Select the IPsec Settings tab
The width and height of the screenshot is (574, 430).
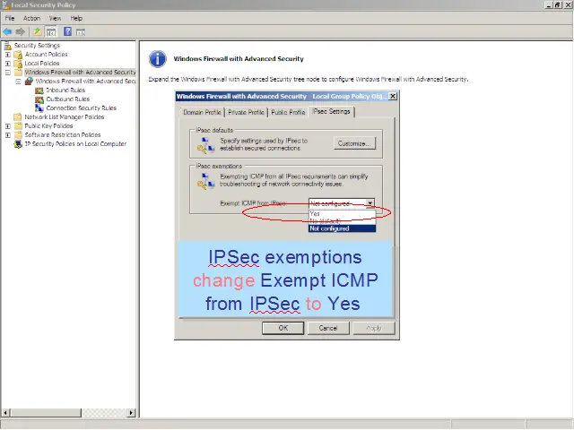[x=331, y=111]
